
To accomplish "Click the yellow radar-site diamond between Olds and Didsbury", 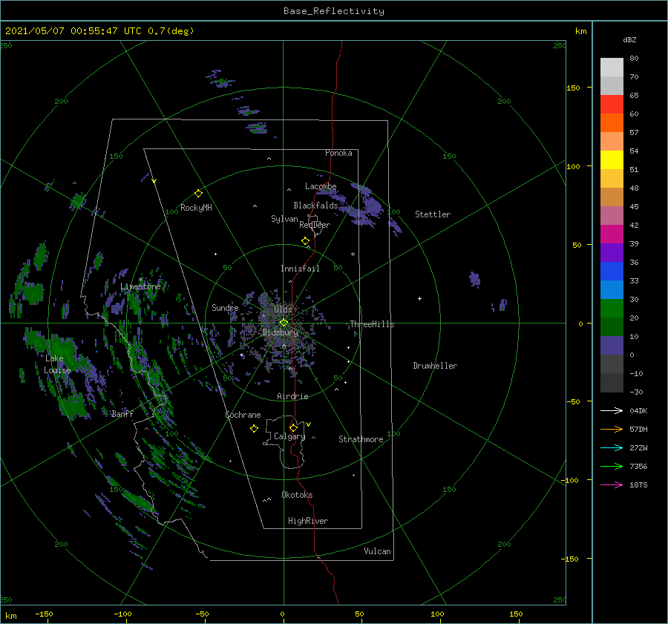I will 284,323.
